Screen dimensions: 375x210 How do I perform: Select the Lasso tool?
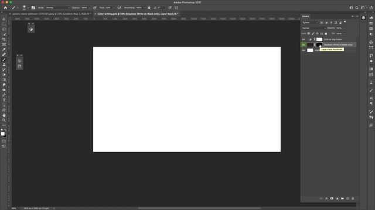point(4,29)
